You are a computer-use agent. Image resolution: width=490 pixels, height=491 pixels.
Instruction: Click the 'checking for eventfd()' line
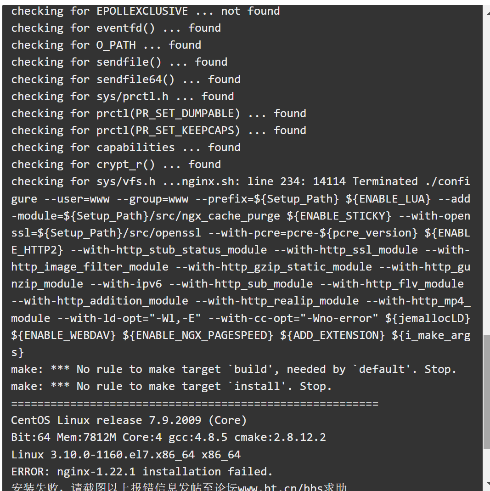click(116, 28)
